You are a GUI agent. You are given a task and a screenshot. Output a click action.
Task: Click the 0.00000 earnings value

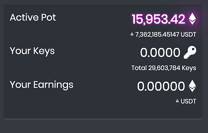[x=161, y=86]
